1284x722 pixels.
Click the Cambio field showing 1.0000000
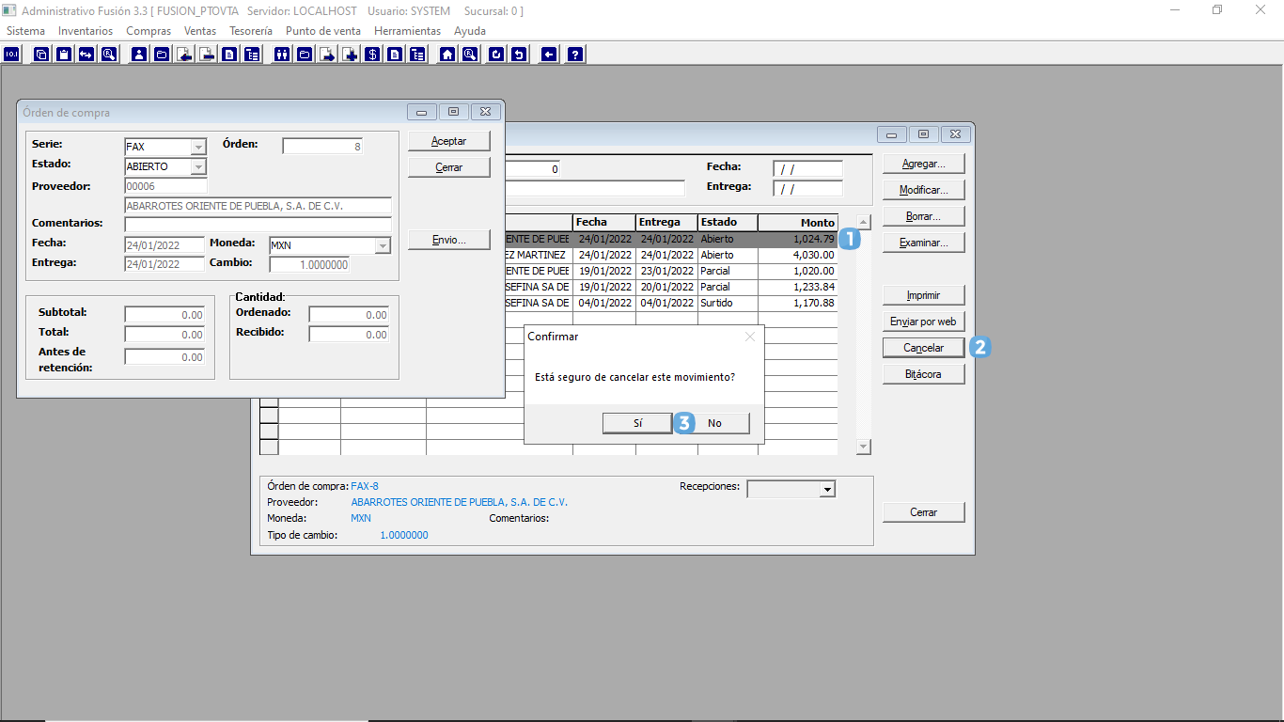pos(309,265)
